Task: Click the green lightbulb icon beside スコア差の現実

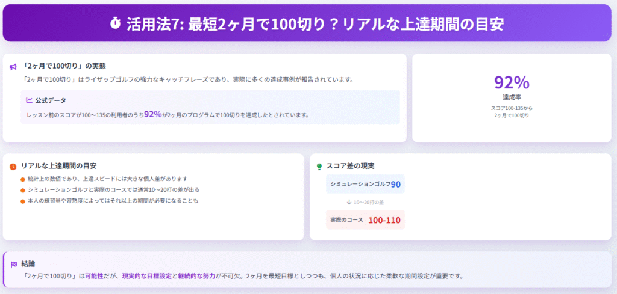Action: point(319,167)
